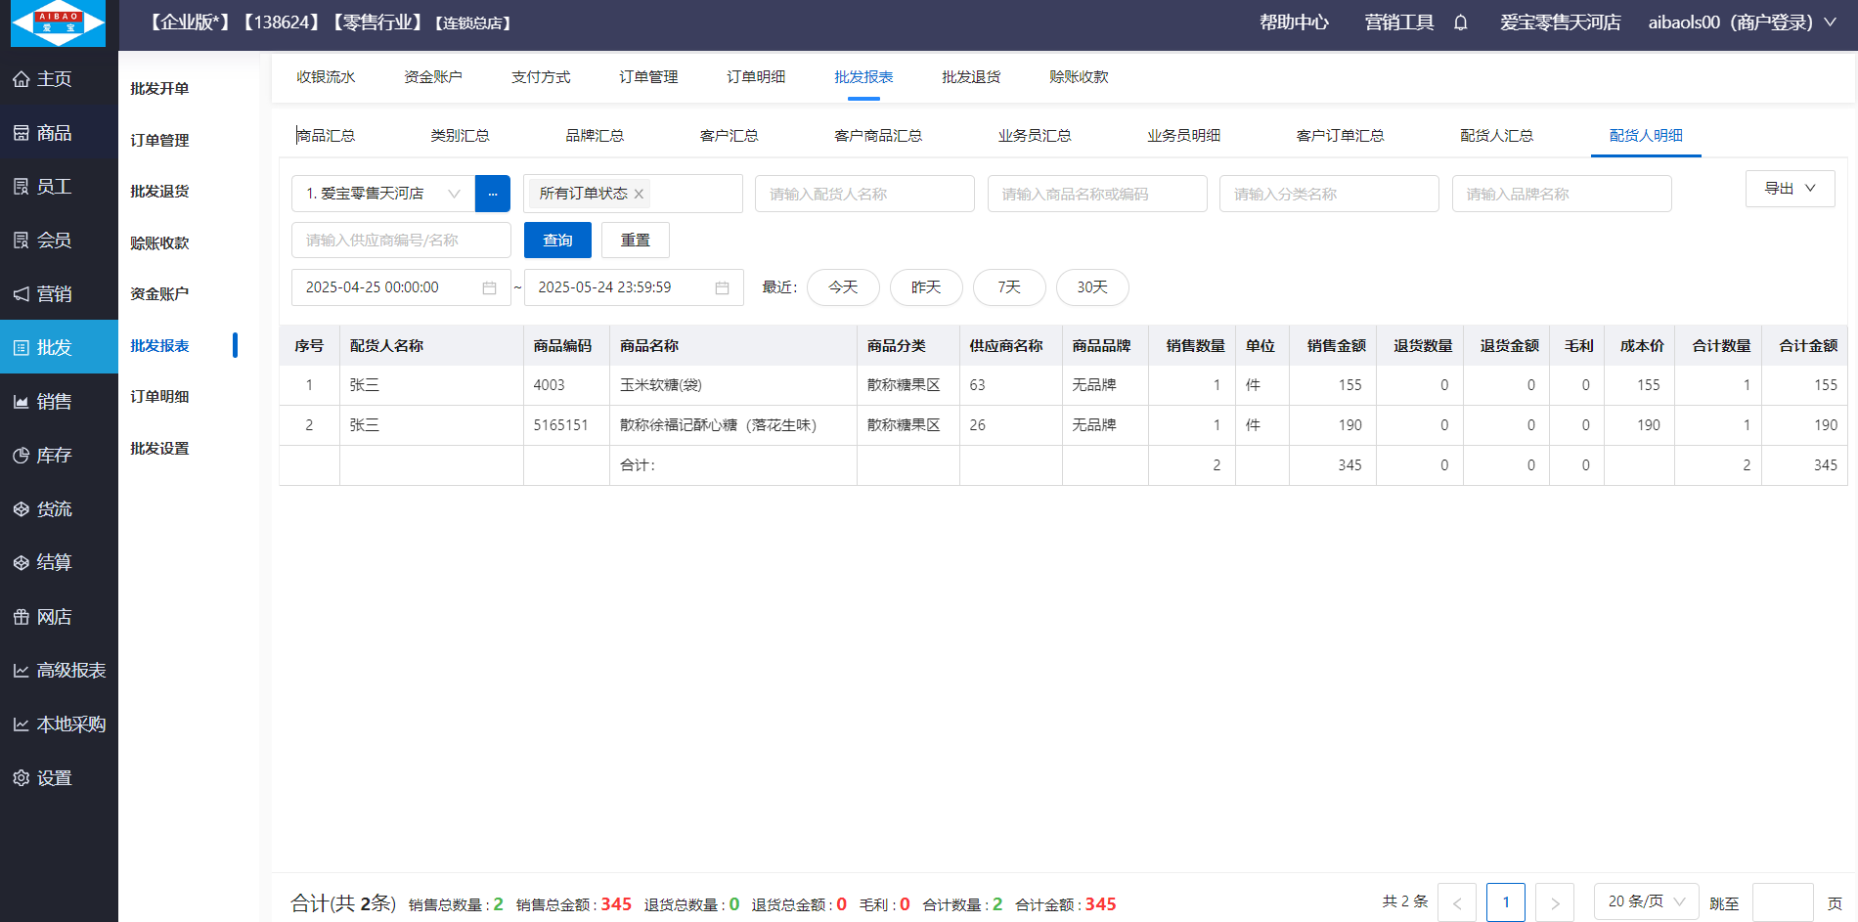Open 网店 section in sidebar
The image size is (1858, 922).
pyautogui.click(x=59, y=616)
